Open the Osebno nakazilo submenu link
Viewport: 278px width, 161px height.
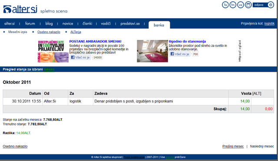coord(49,32)
